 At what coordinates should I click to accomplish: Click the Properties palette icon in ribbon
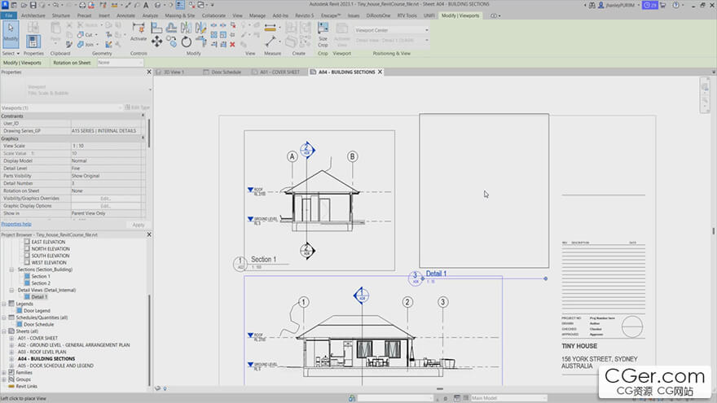point(33,40)
